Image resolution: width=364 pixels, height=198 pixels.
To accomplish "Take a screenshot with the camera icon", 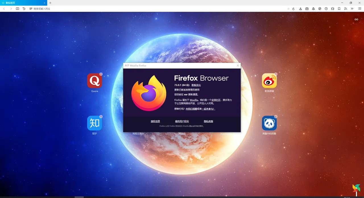I will pyautogui.click(x=307, y=9).
